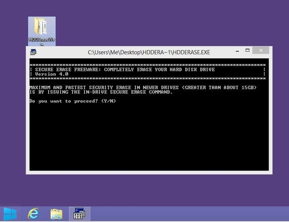The width and height of the screenshot is (289, 222).
Task: Minimize the HDDERASE.EXE window
Action: [x=238, y=51]
